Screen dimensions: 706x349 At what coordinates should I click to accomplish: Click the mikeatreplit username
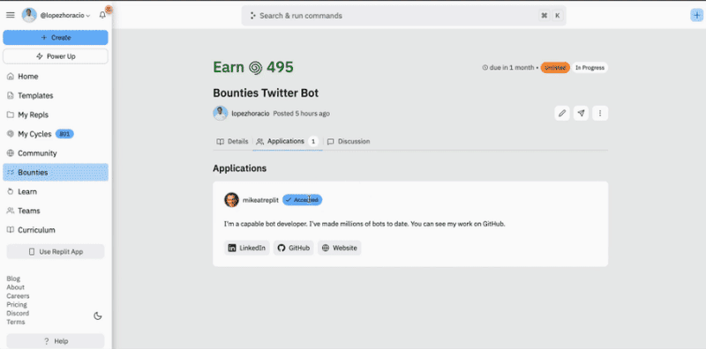[260, 200]
